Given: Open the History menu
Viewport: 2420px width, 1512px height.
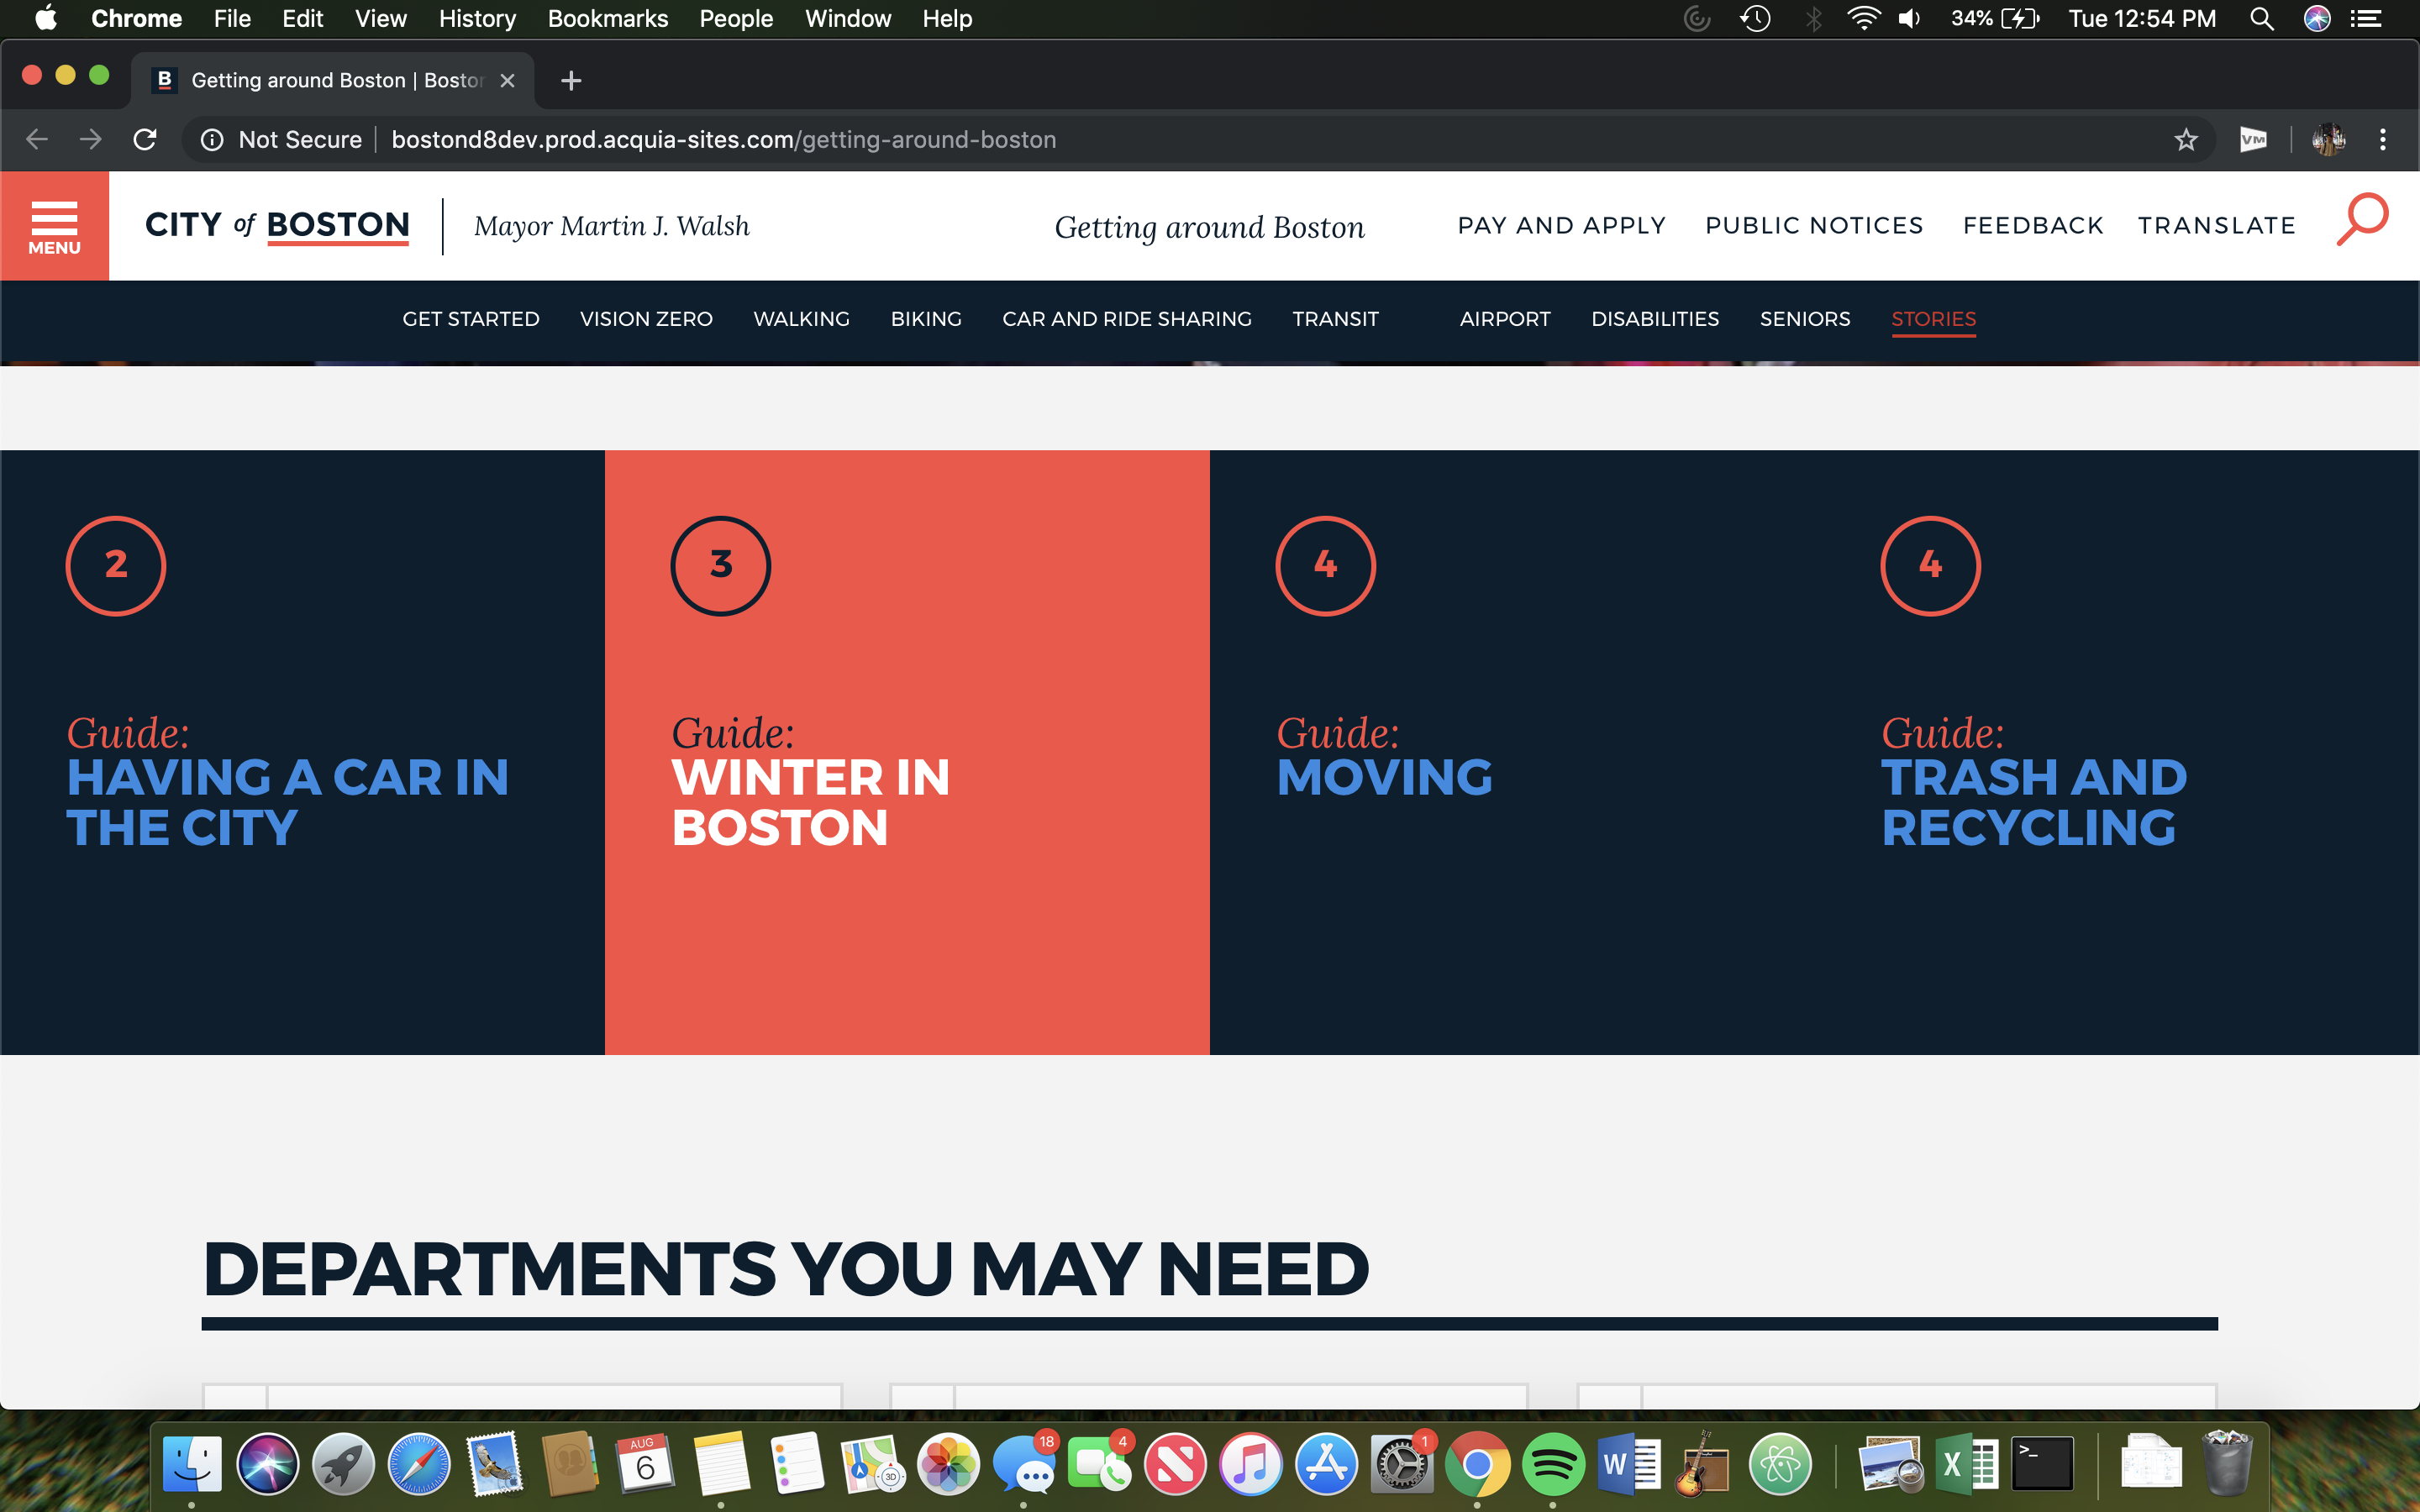Looking at the screenshot, I should (476, 19).
